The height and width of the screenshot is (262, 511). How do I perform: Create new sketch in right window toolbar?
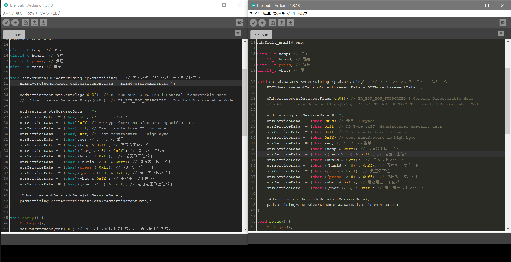pyautogui.click(x=273, y=23)
